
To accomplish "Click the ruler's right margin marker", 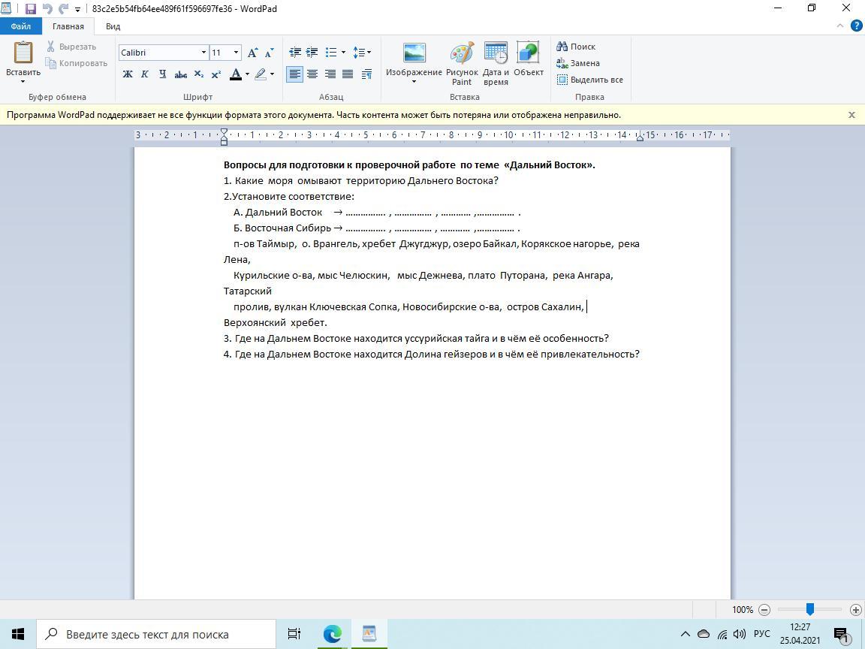I will [640, 138].
